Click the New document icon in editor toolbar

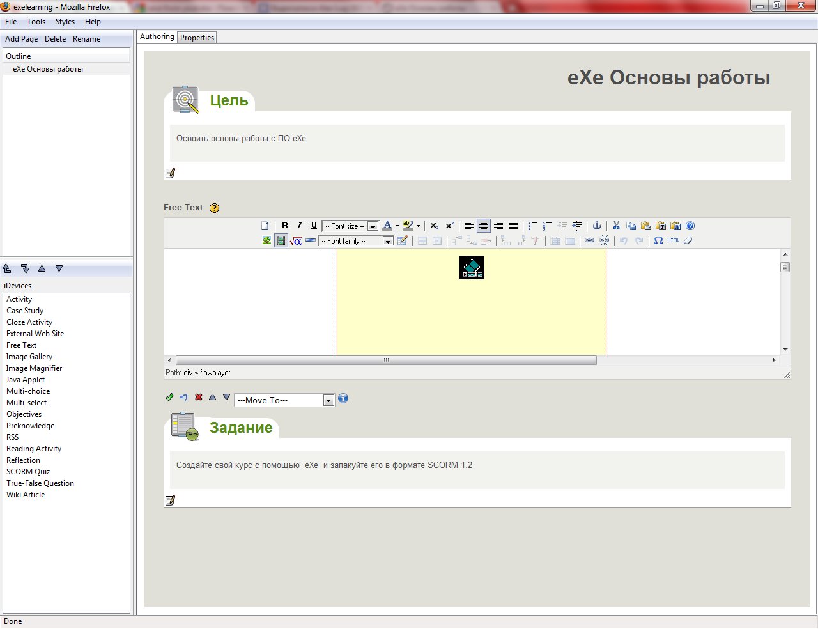265,226
